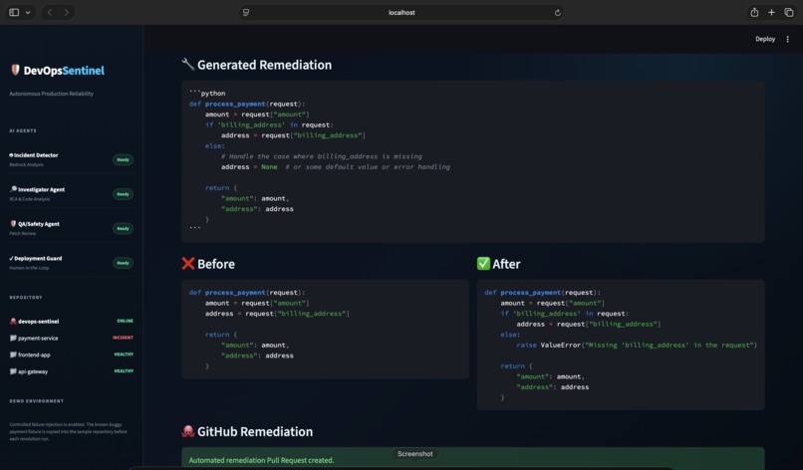Click the Ready badge for Investigator Agent
The height and width of the screenshot is (470, 803).
pyautogui.click(x=123, y=194)
